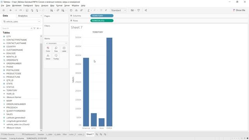Pause auto updates from the toolbar
Image resolution: width=249 pixels, height=140 pixels.
[37, 10]
